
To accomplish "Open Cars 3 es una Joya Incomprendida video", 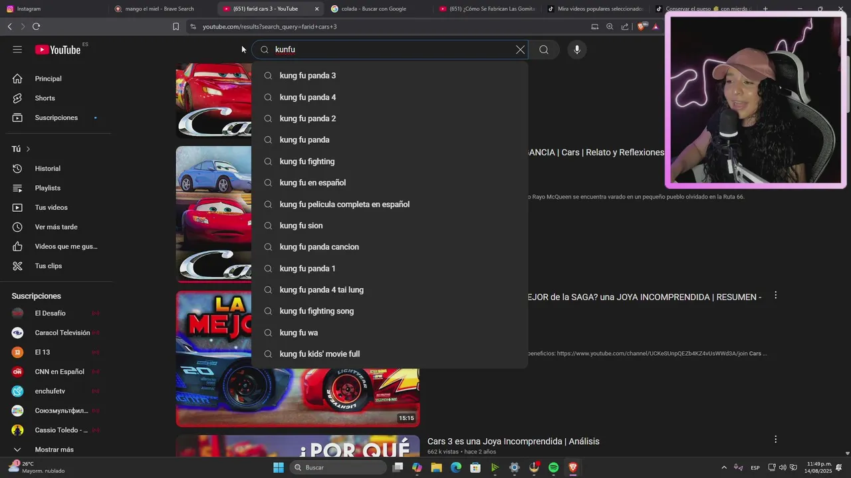I will [x=513, y=441].
